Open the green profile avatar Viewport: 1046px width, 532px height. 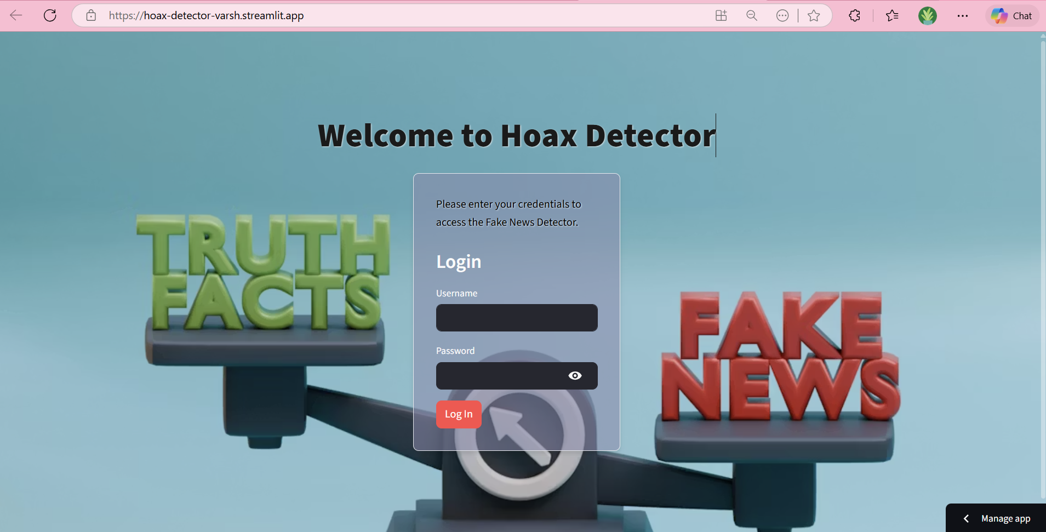pyautogui.click(x=928, y=15)
